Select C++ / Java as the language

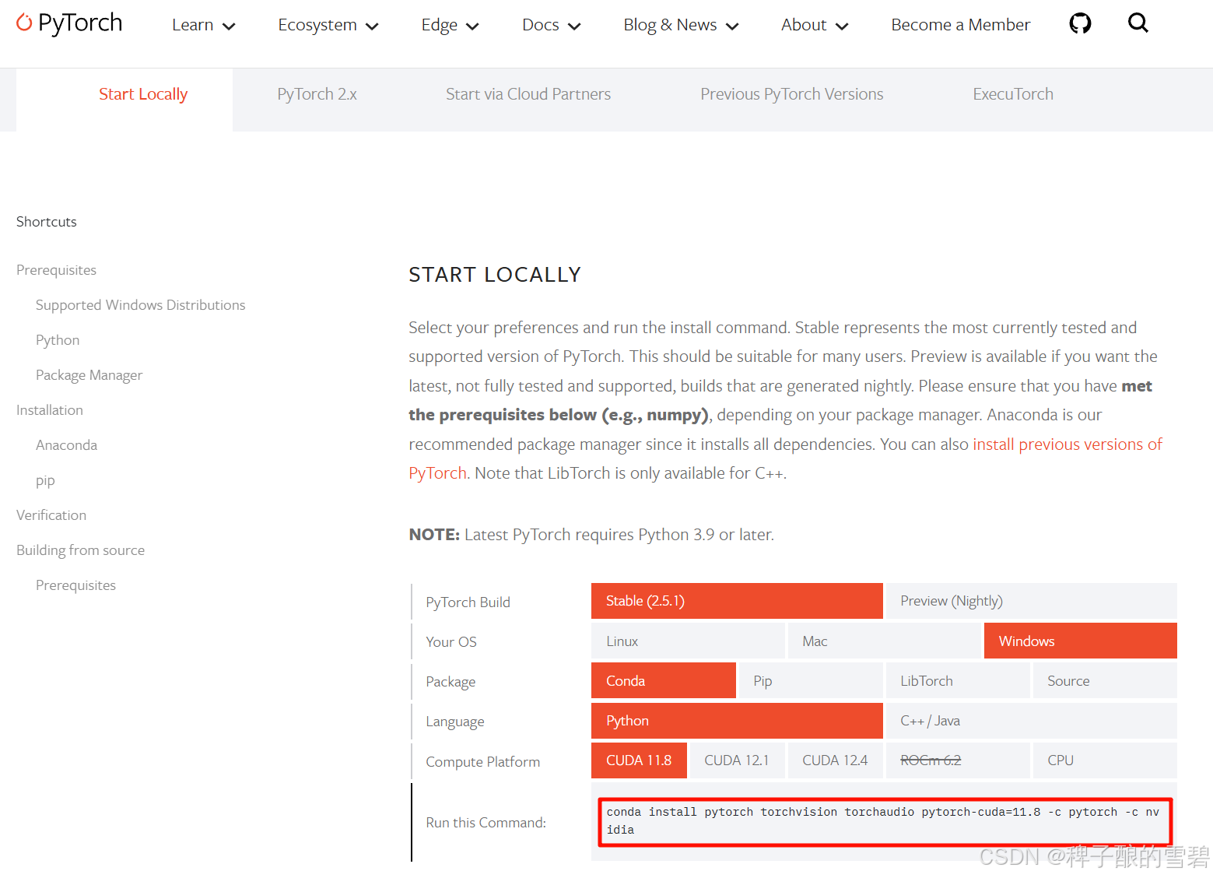(1031, 721)
